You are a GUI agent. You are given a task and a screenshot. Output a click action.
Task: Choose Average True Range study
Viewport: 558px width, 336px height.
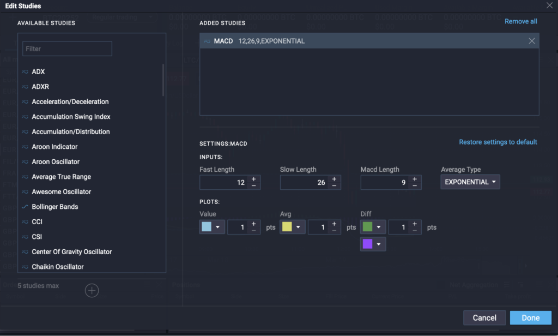(61, 177)
